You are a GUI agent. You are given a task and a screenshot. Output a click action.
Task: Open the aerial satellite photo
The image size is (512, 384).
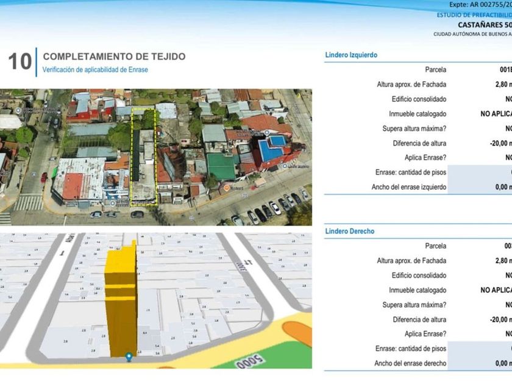click(156, 157)
